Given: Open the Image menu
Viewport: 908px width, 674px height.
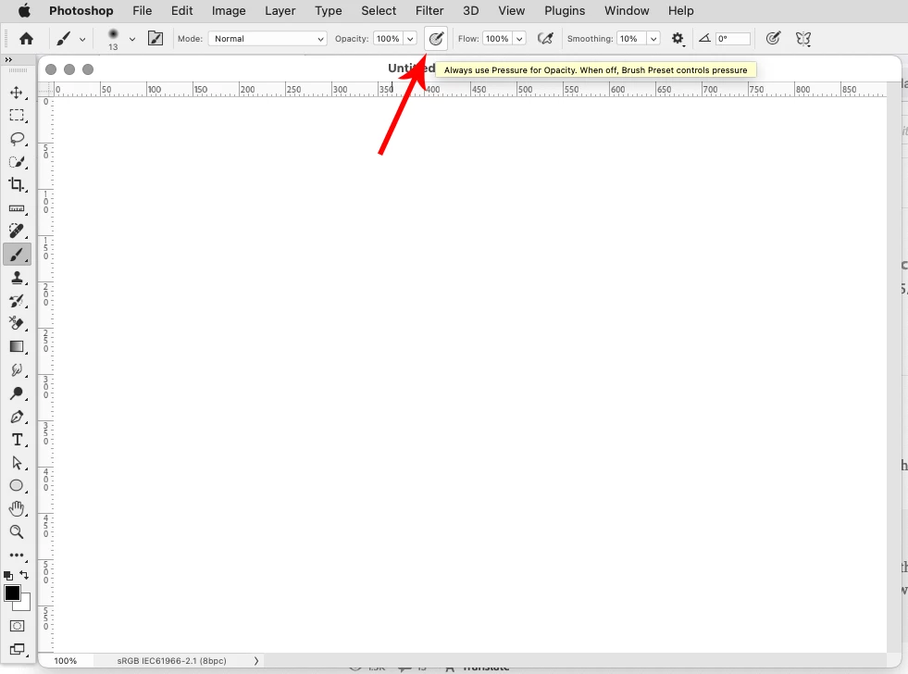Looking at the screenshot, I should (229, 11).
